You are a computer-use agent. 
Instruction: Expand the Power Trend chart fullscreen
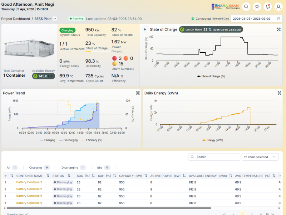coord(138,93)
